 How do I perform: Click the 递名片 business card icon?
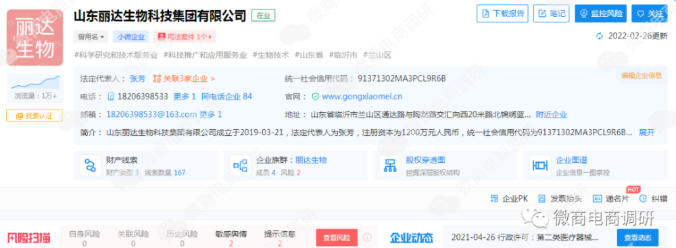[597, 199]
